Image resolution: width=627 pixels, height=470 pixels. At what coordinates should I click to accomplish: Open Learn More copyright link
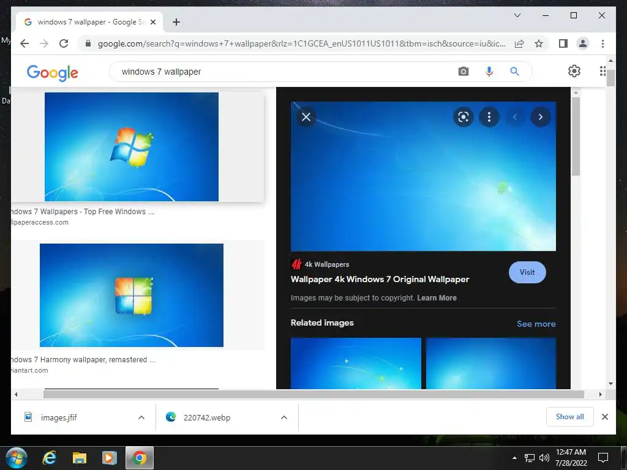click(x=437, y=298)
